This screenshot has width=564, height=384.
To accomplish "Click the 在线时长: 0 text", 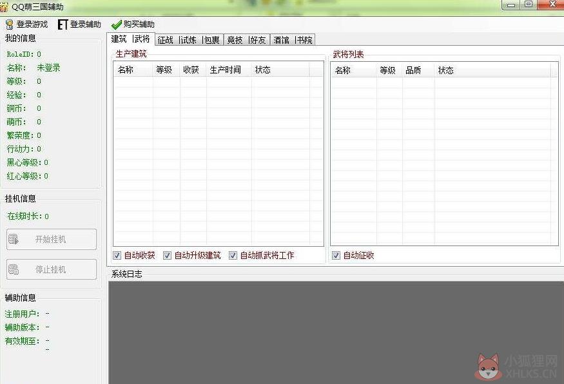I will point(28,216).
